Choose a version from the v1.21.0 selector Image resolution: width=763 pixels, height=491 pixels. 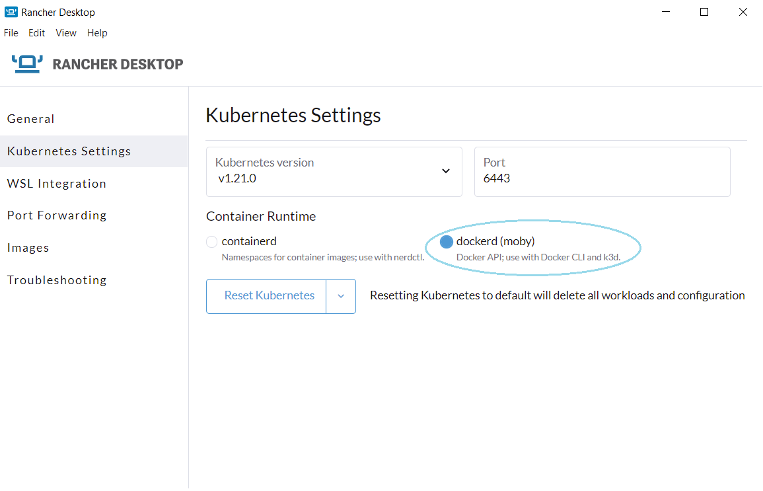334,172
